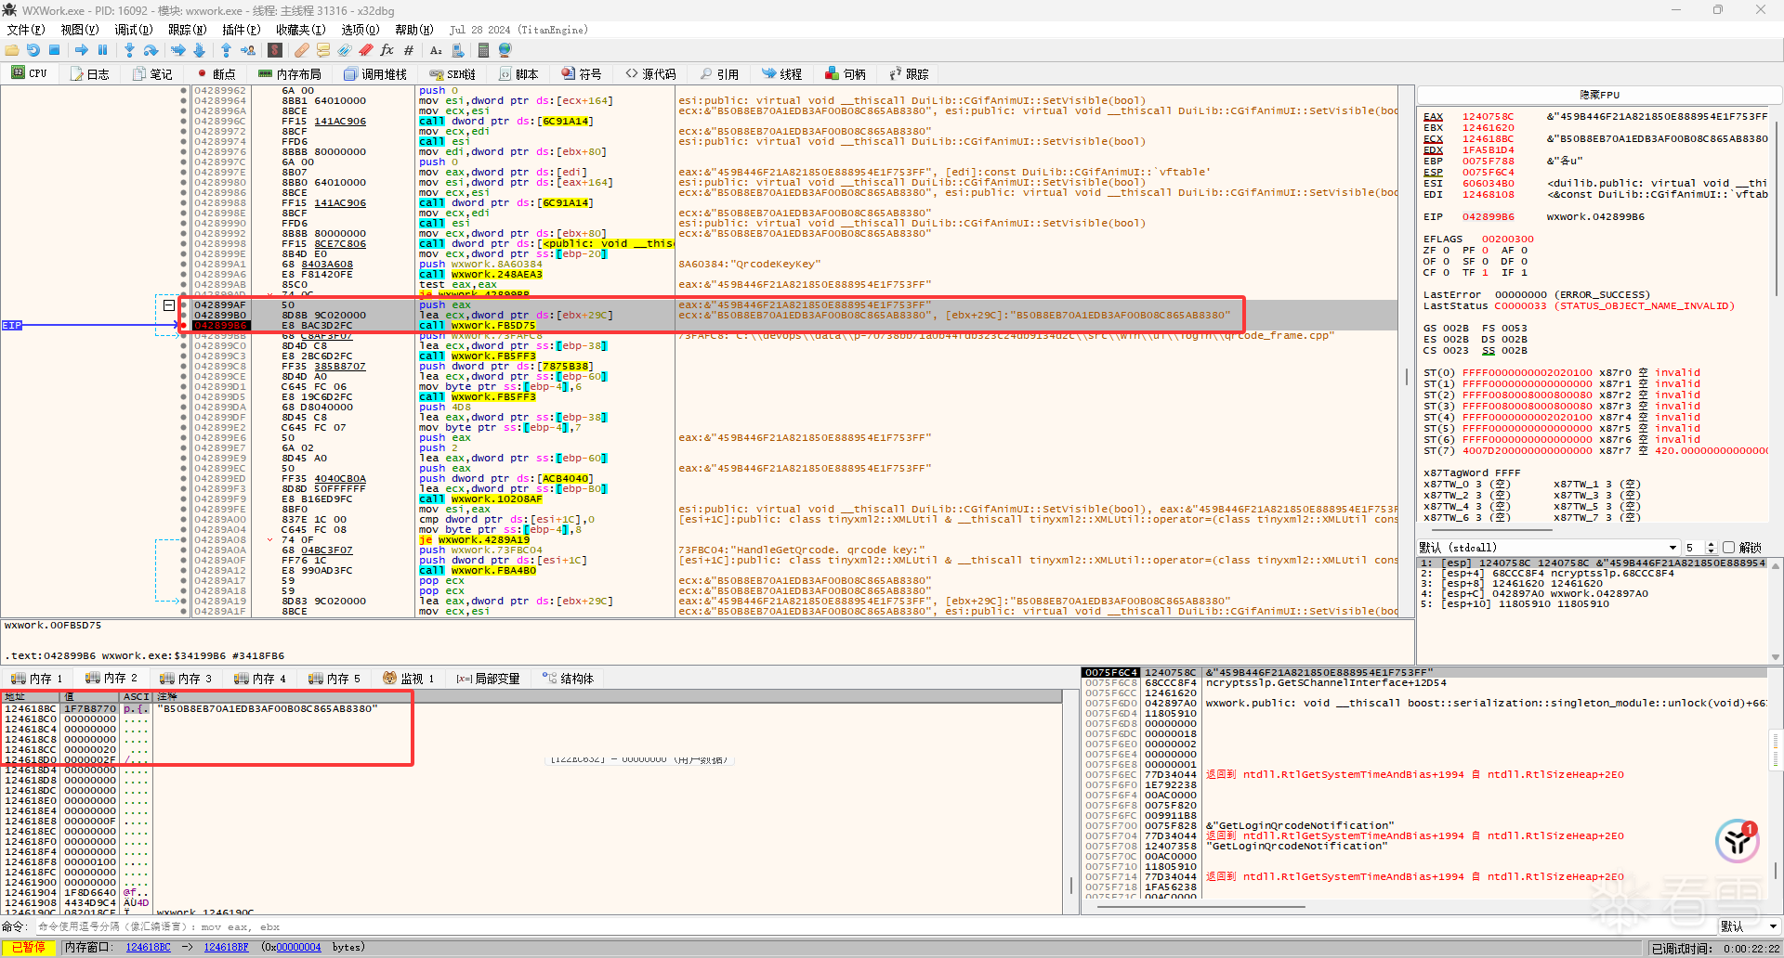Click the Step Over arrow icon
The height and width of the screenshot is (958, 1784).
[151, 50]
